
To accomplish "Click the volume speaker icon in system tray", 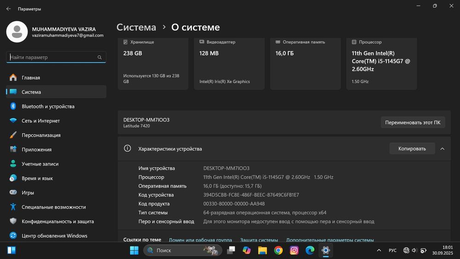I will (414, 250).
